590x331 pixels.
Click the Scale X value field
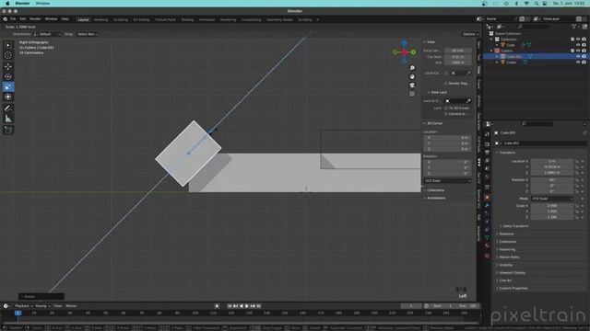click(x=551, y=206)
